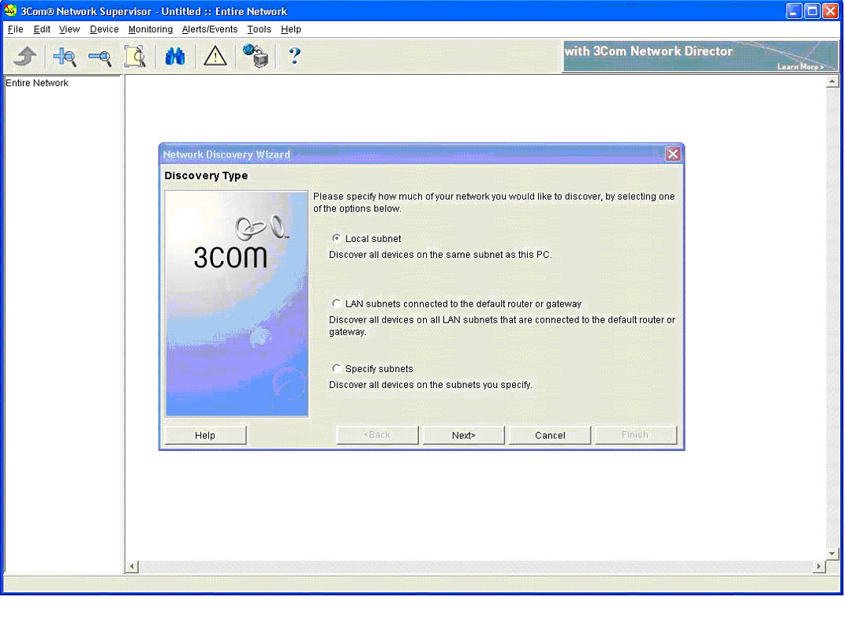Viewport: 845px width, 619px height.
Task: Click the zoom out magnifier icon
Action: (99, 57)
